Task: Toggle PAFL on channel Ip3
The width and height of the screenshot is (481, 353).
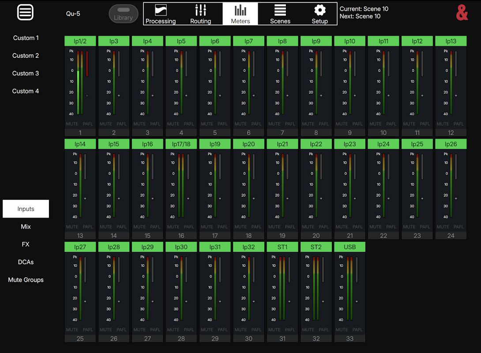Action: pyautogui.click(x=121, y=124)
